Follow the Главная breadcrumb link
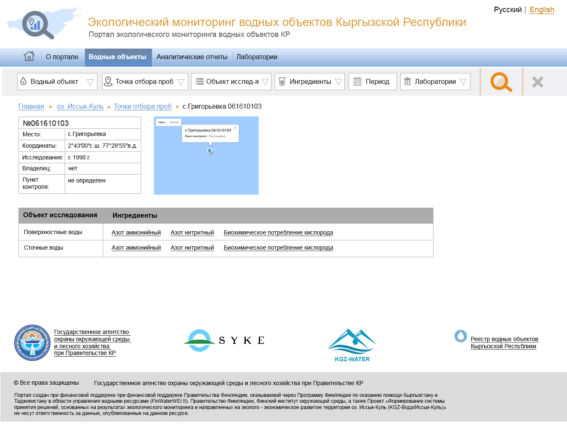The image size is (567, 438). coord(31,107)
